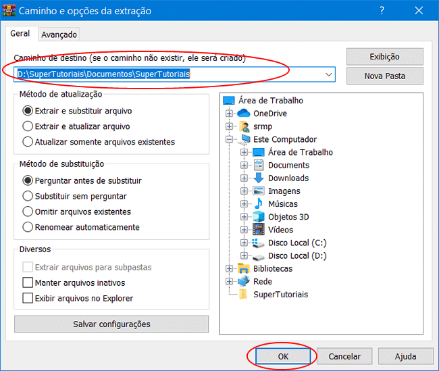Screen dimensions: 439x371
Task: Click the Disco Local (C:) drive icon
Action: [259, 243]
